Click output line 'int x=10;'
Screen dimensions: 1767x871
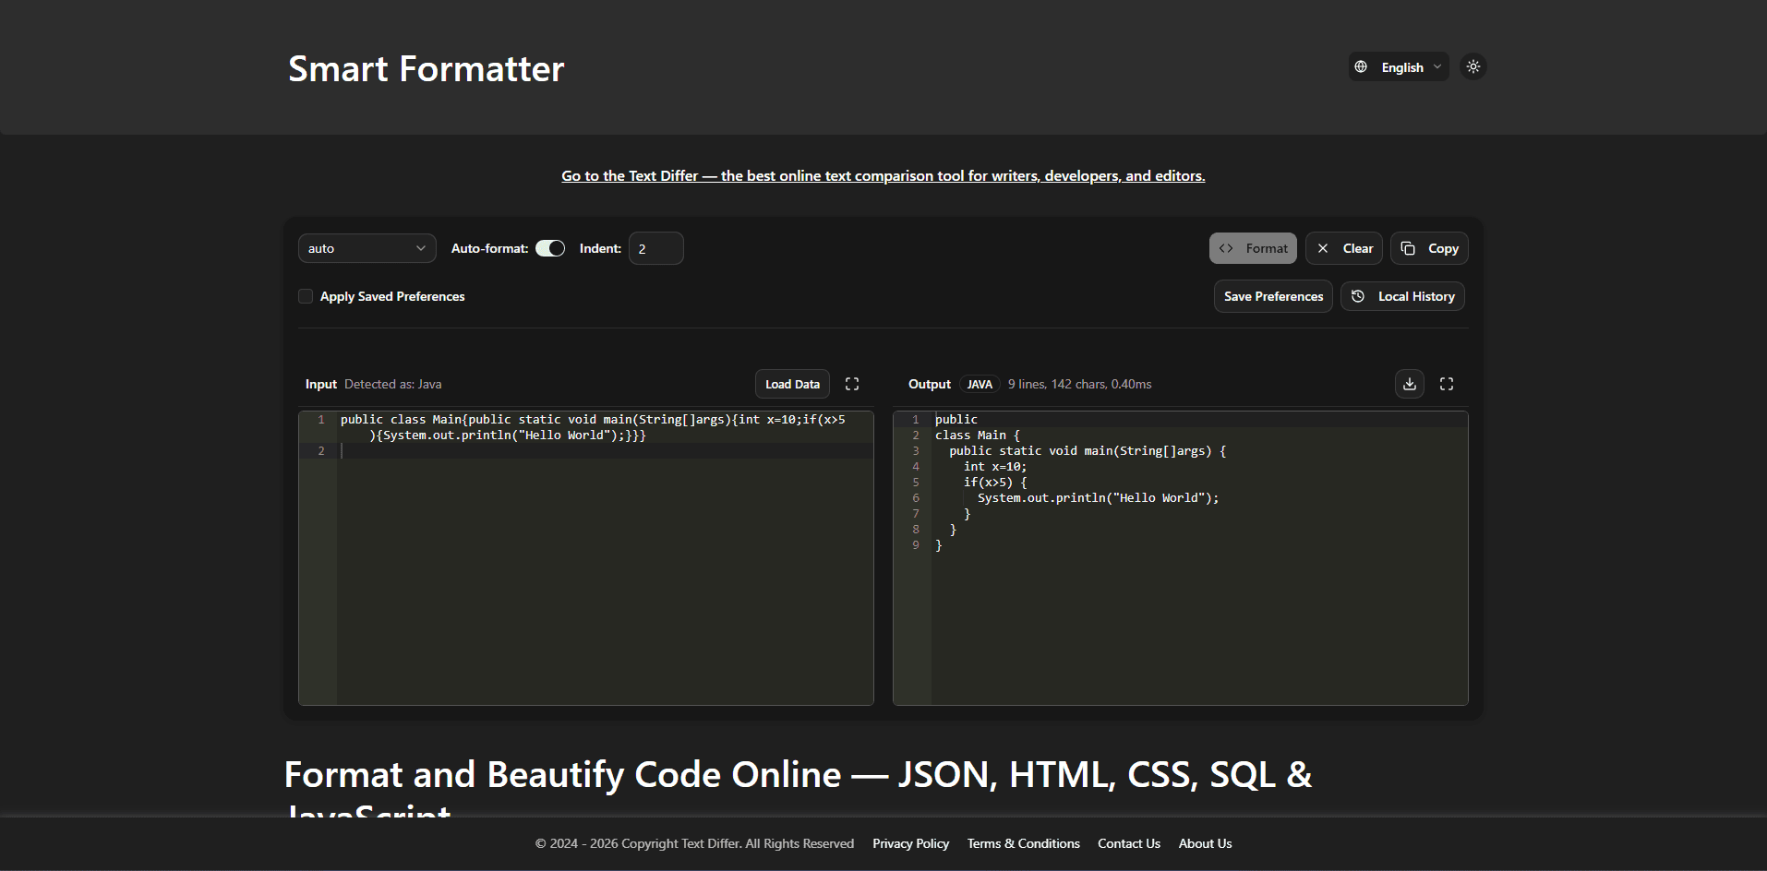pyautogui.click(x=994, y=466)
